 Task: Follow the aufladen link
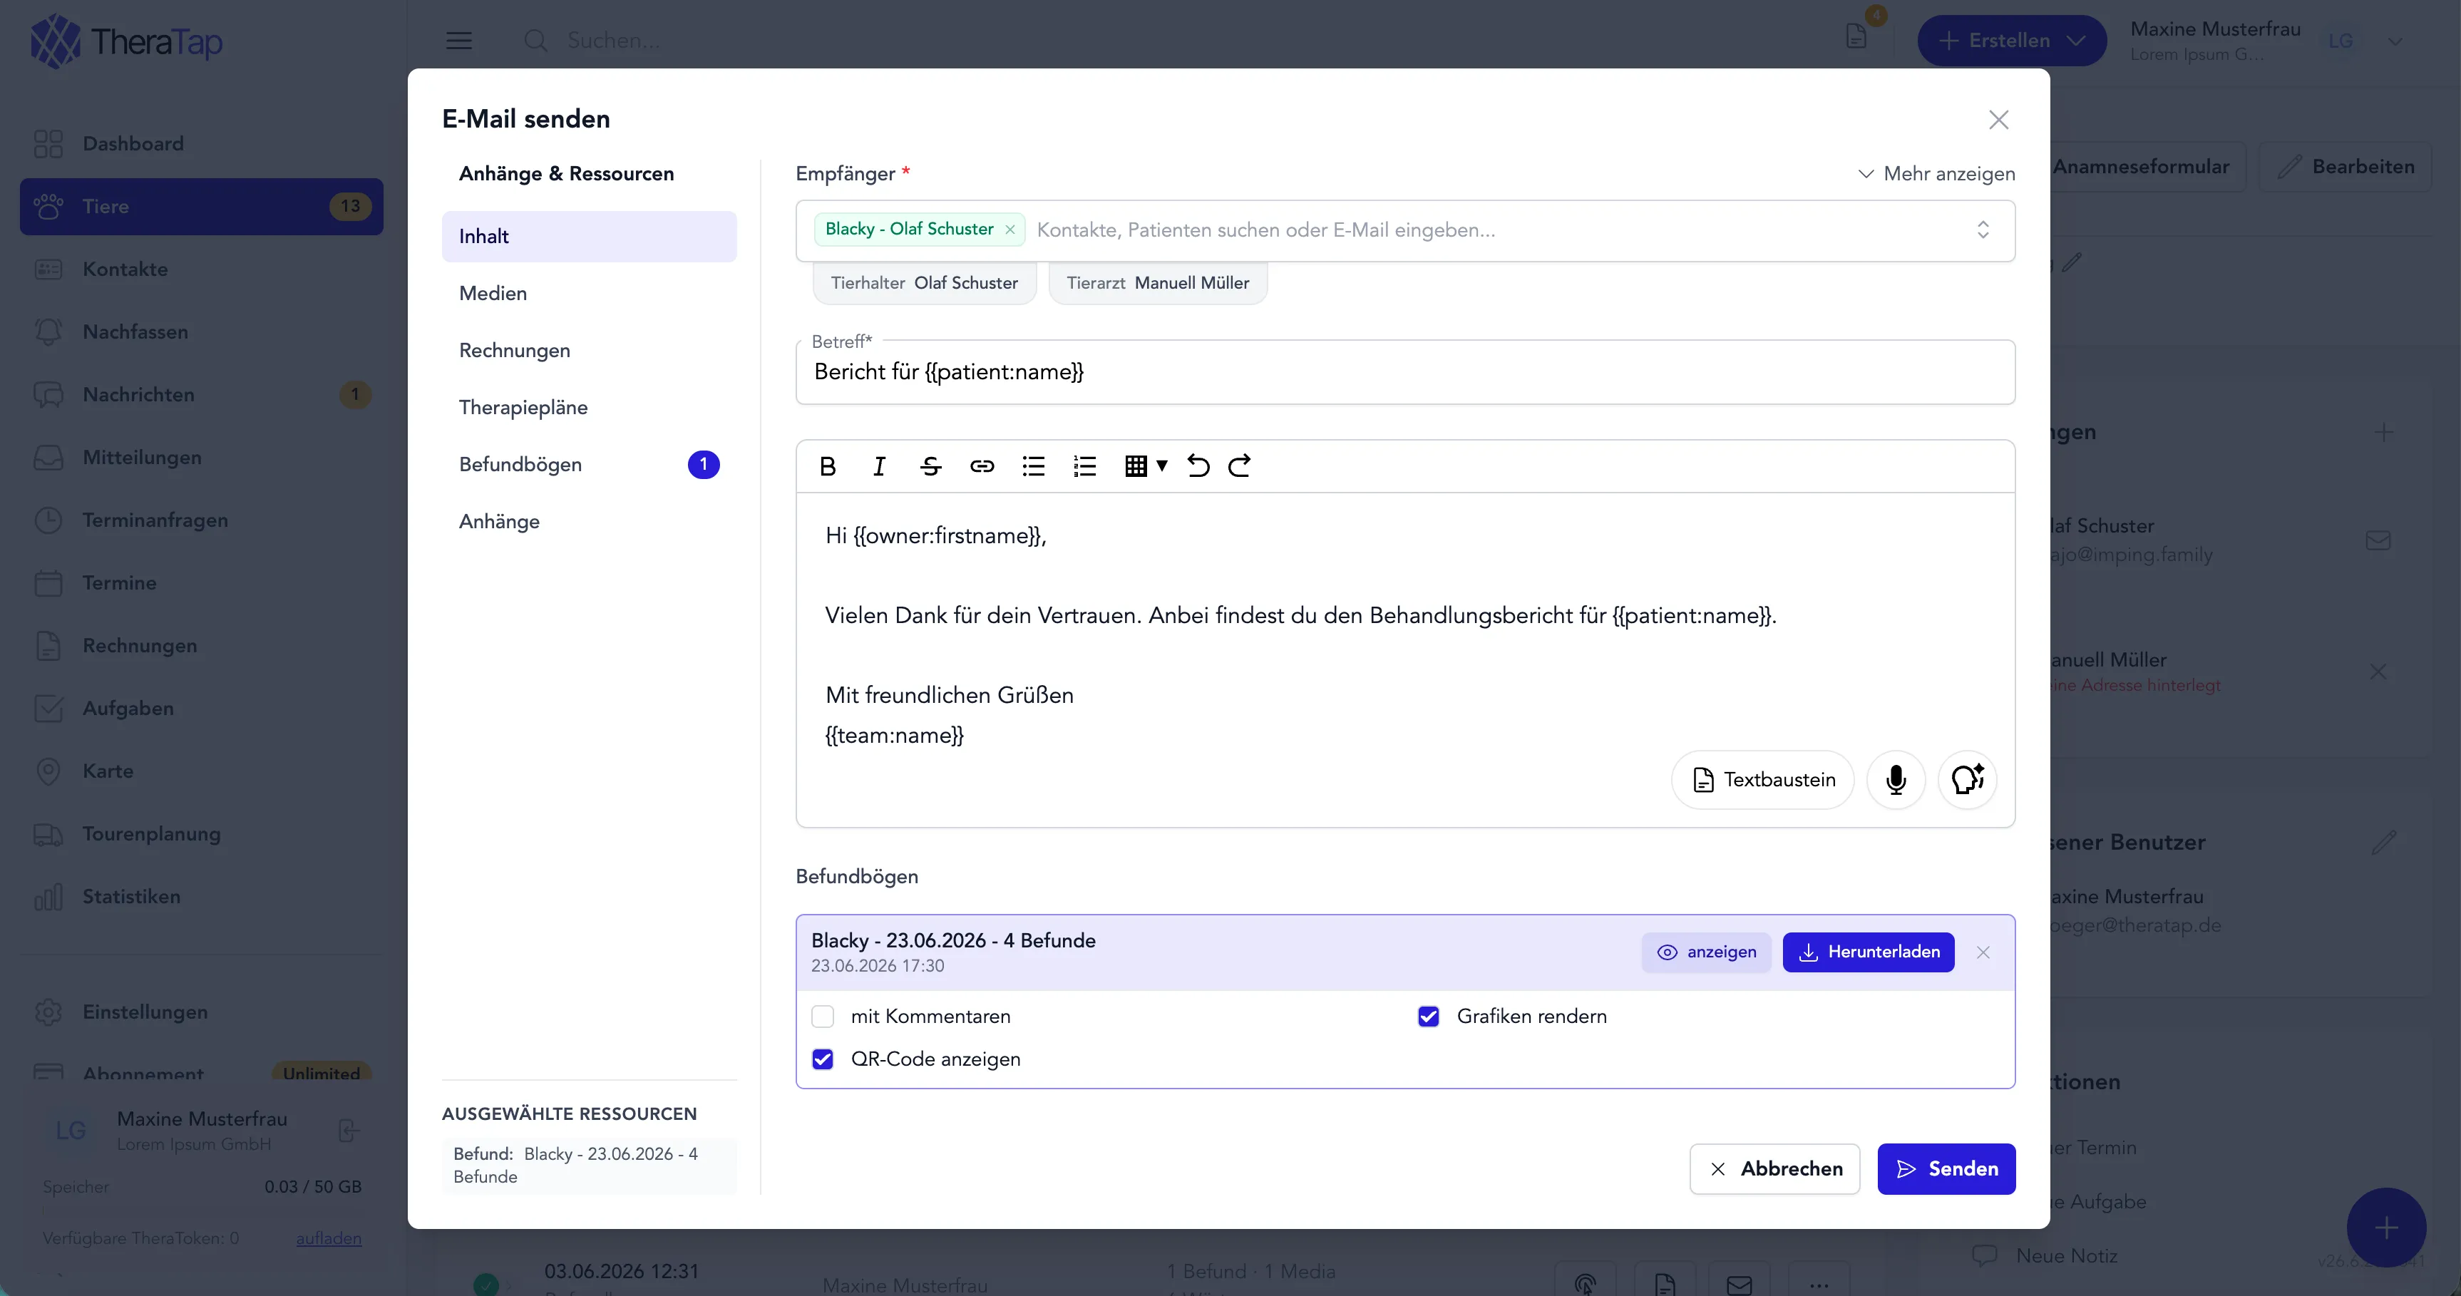pos(329,1239)
